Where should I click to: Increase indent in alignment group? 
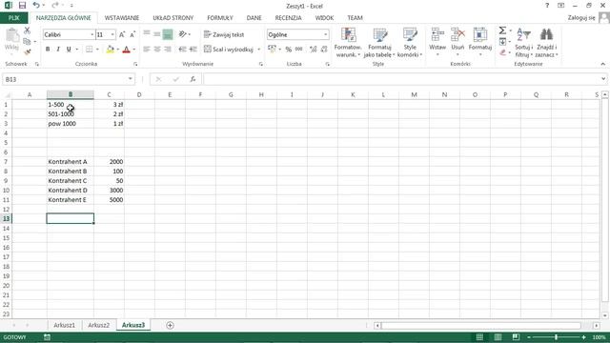coord(193,49)
